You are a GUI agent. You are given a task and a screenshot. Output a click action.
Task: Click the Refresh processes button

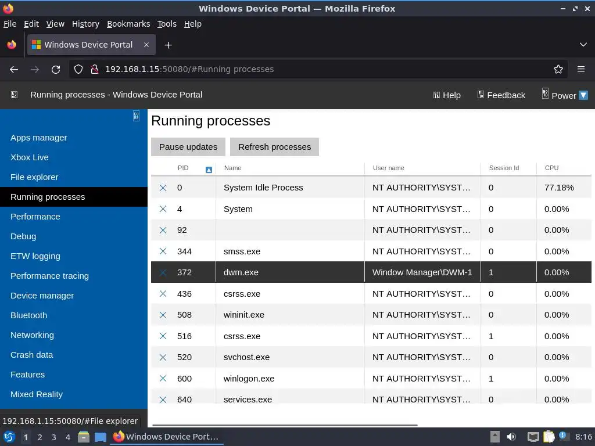tap(274, 147)
